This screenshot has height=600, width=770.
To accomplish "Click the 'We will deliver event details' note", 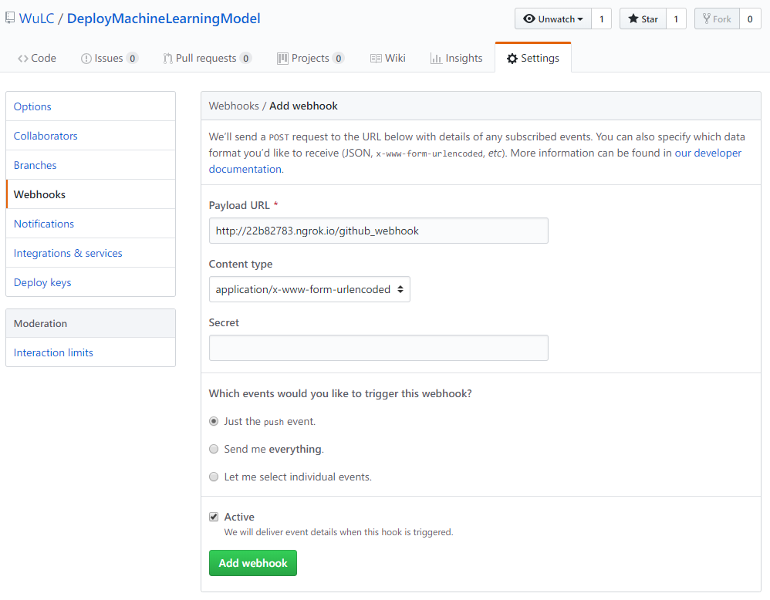I will click(339, 532).
